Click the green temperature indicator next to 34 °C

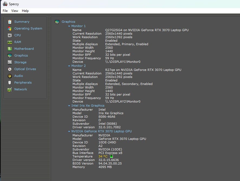(x=111, y=156)
